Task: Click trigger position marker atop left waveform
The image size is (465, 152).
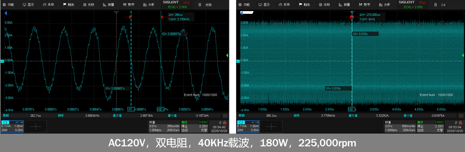Action: click(116, 12)
